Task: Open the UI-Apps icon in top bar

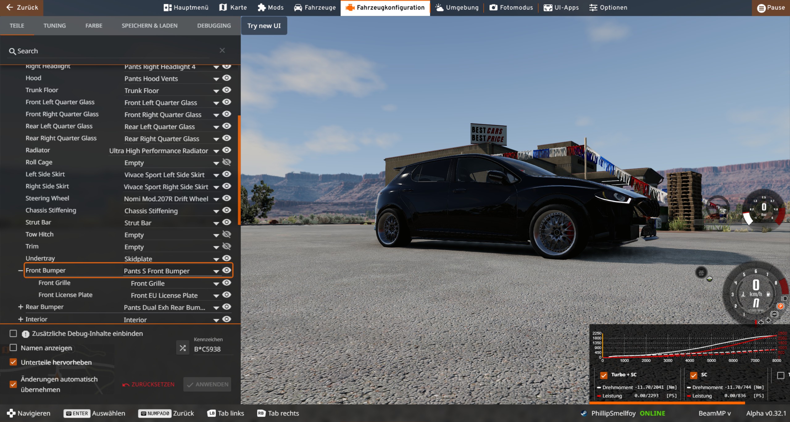Action: click(548, 7)
